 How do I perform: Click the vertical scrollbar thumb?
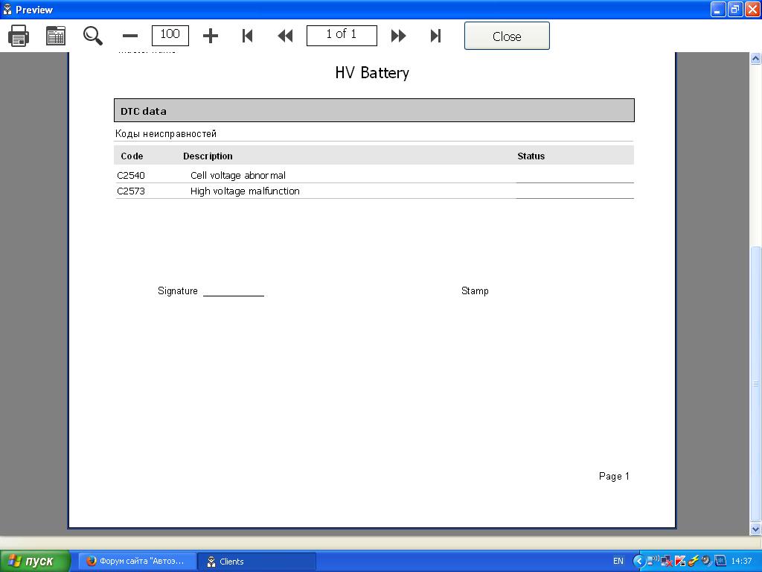(756, 384)
